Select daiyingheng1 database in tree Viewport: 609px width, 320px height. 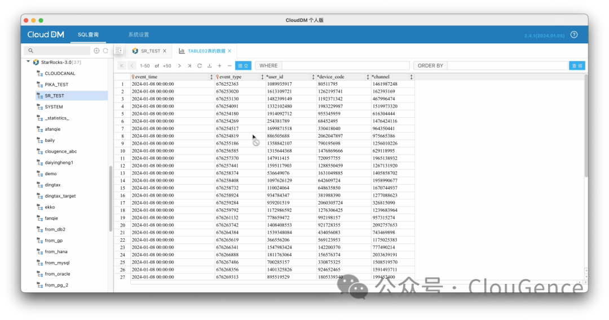click(x=59, y=162)
